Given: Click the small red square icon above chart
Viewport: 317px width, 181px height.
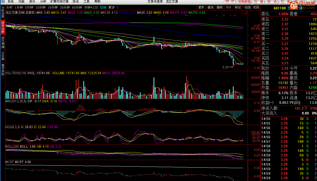Looking at the screenshot, I should pos(245,12).
